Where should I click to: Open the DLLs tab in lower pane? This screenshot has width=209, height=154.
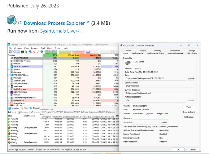coord(25,108)
